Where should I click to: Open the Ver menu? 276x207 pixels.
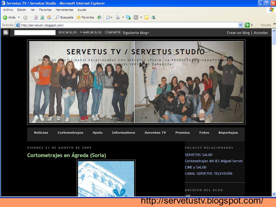tap(32, 10)
